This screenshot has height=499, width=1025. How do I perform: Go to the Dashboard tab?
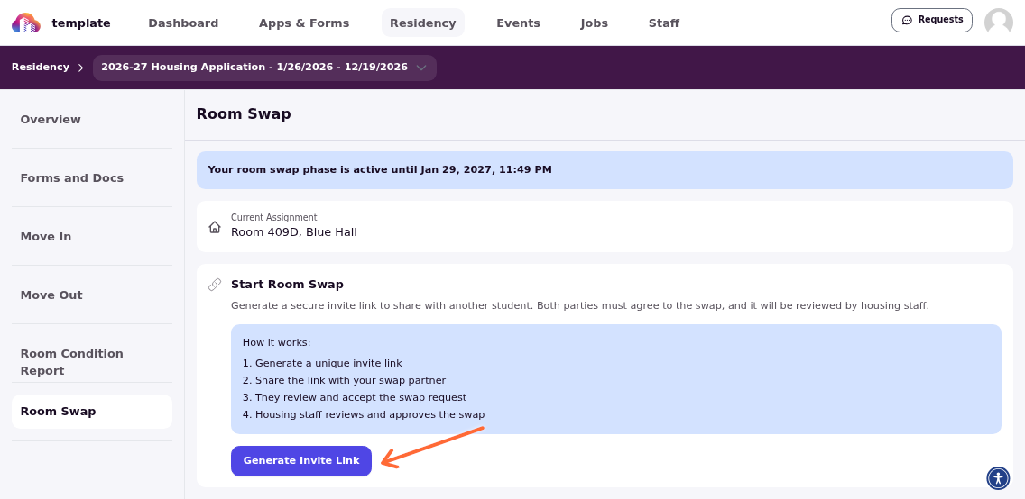click(183, 23)
